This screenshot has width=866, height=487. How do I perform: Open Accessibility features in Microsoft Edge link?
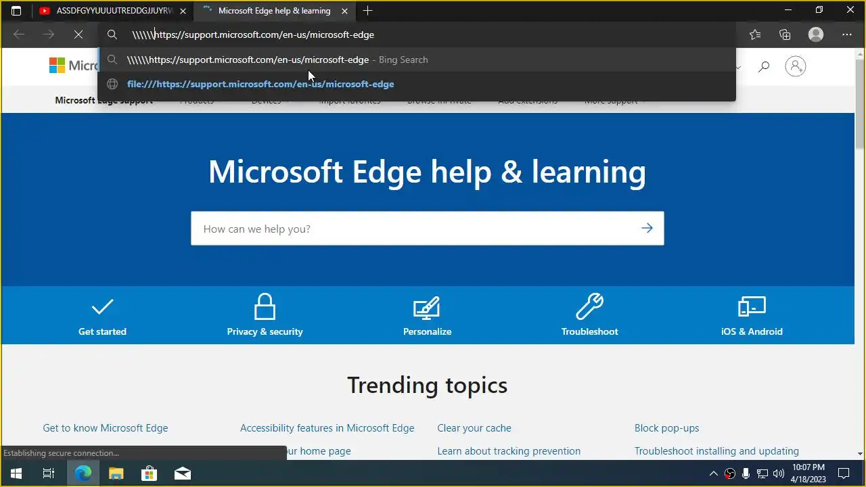327,428
